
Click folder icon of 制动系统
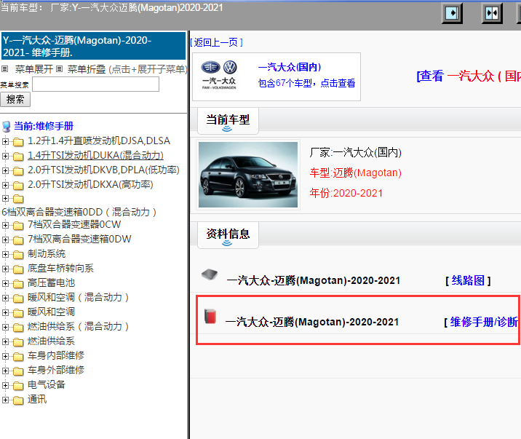point(18,255)
